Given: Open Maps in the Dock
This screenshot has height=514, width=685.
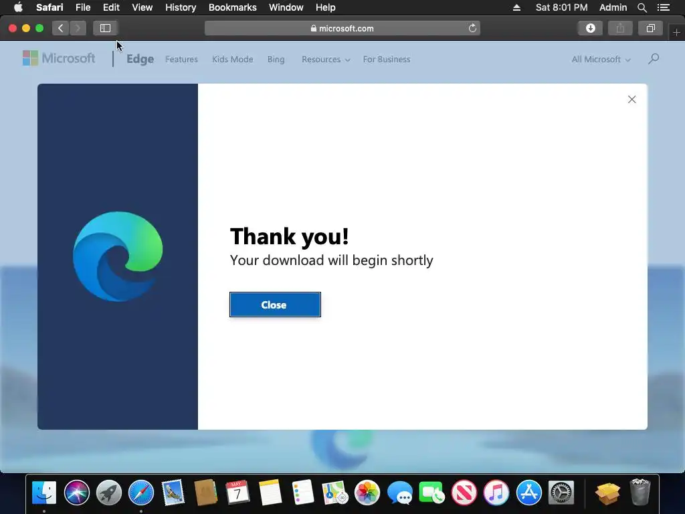Looking at the screenshot, I should click(x=334, y=493).
